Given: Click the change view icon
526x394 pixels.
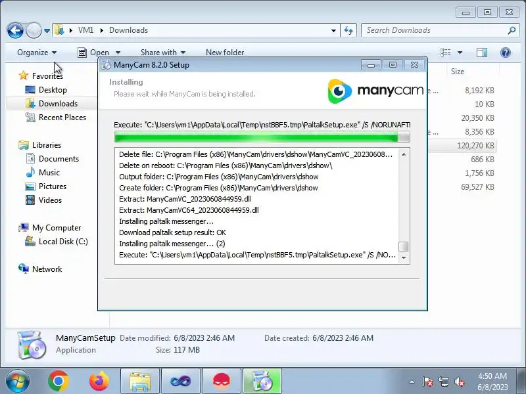Looking at the screenshot, I should (446, 53).
